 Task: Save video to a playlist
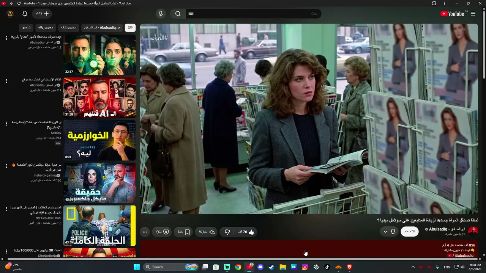point(183,232)
